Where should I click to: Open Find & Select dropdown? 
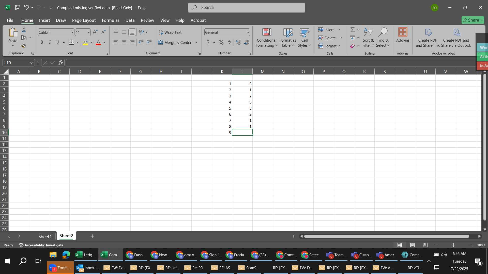383,38
